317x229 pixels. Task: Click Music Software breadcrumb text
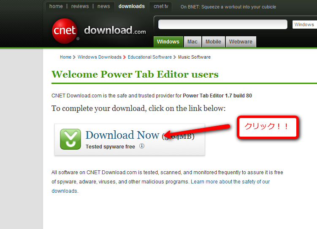[x=194, y=57]
